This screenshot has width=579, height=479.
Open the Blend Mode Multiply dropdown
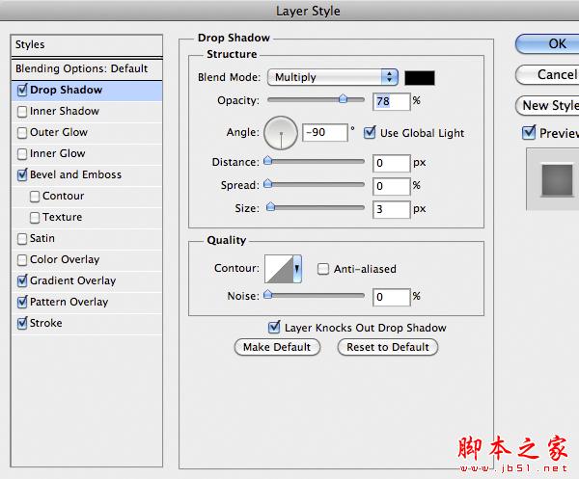(x=332, y=77)
